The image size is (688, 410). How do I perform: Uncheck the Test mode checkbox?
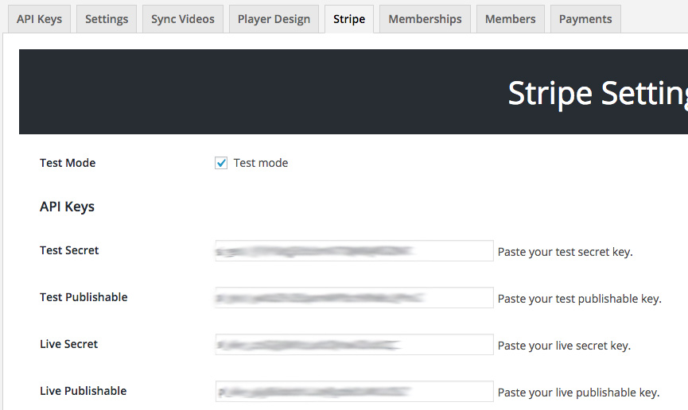(221, 163)
